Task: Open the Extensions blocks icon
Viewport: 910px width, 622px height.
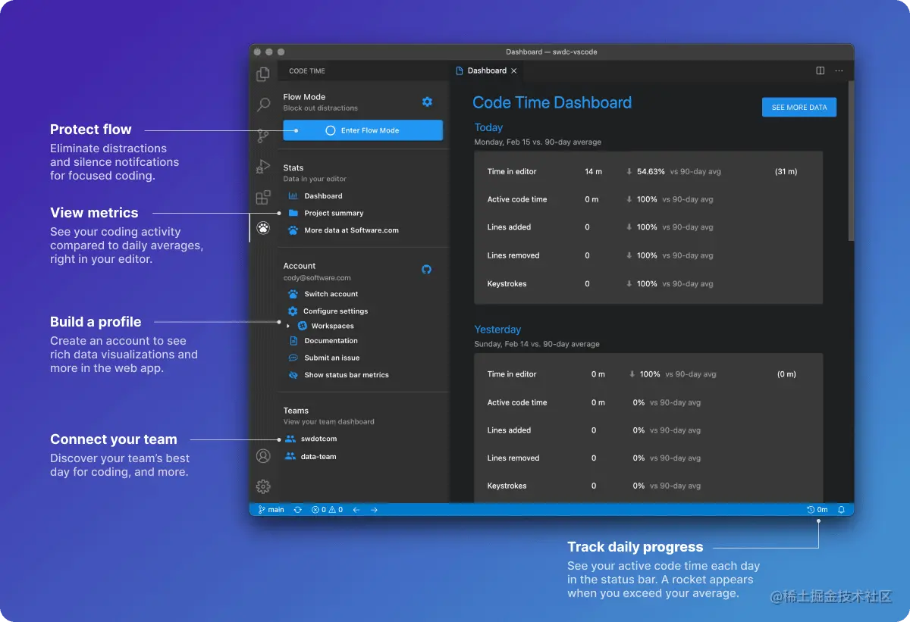Action: coord(263,198)
